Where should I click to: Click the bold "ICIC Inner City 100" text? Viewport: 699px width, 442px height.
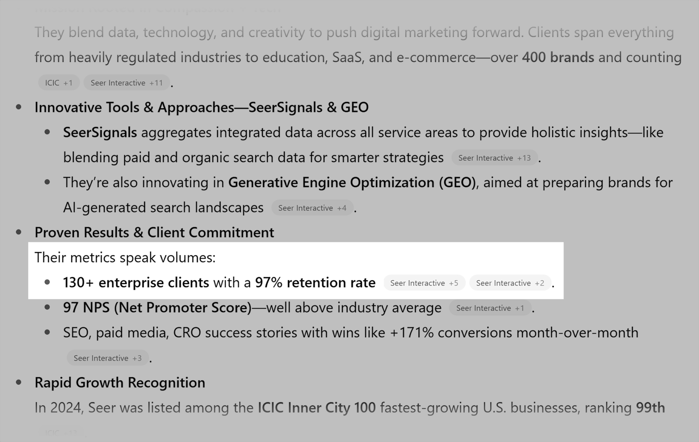(316, 408)
